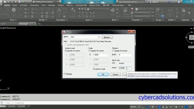This screenshot has height=109, width=194.
Task: Open the Annotate ribbon tab
Action: pos(24,5)
